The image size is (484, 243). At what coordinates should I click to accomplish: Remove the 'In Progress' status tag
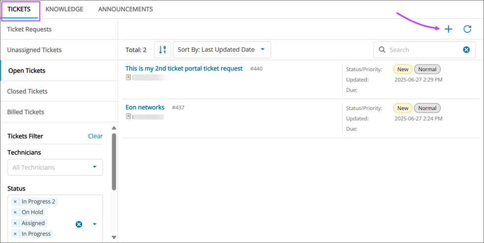pos(15,234)
